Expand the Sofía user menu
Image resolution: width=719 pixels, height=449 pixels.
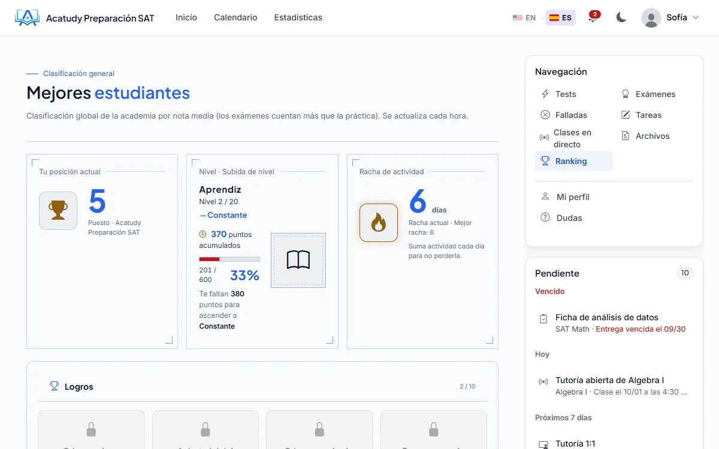pos(670,17)
